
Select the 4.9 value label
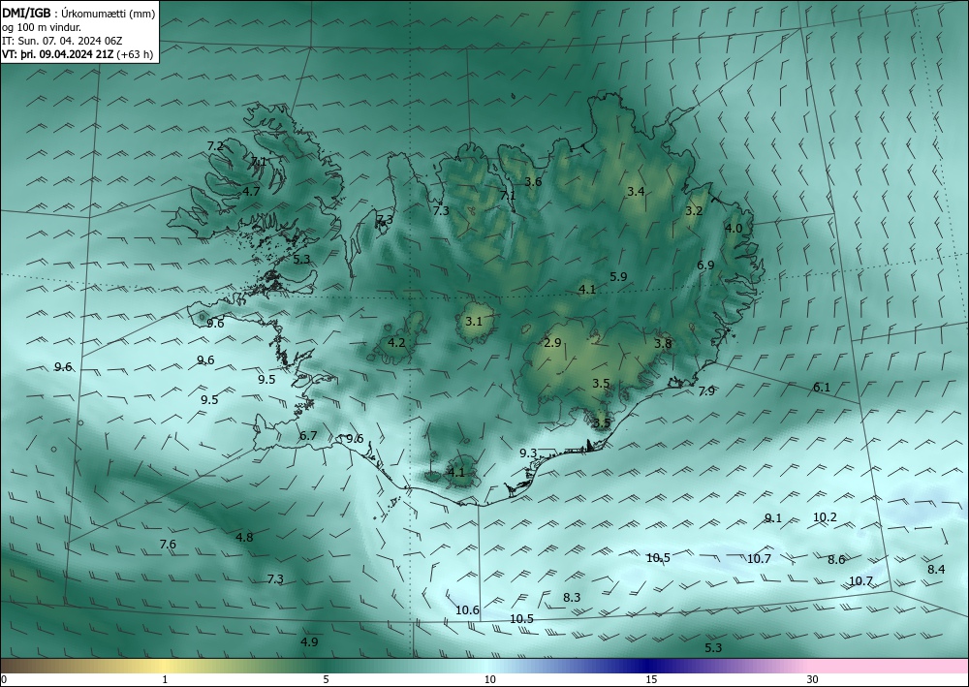310,641
